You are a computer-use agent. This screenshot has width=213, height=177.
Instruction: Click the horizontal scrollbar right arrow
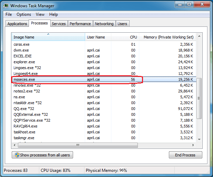coord(193,145)
